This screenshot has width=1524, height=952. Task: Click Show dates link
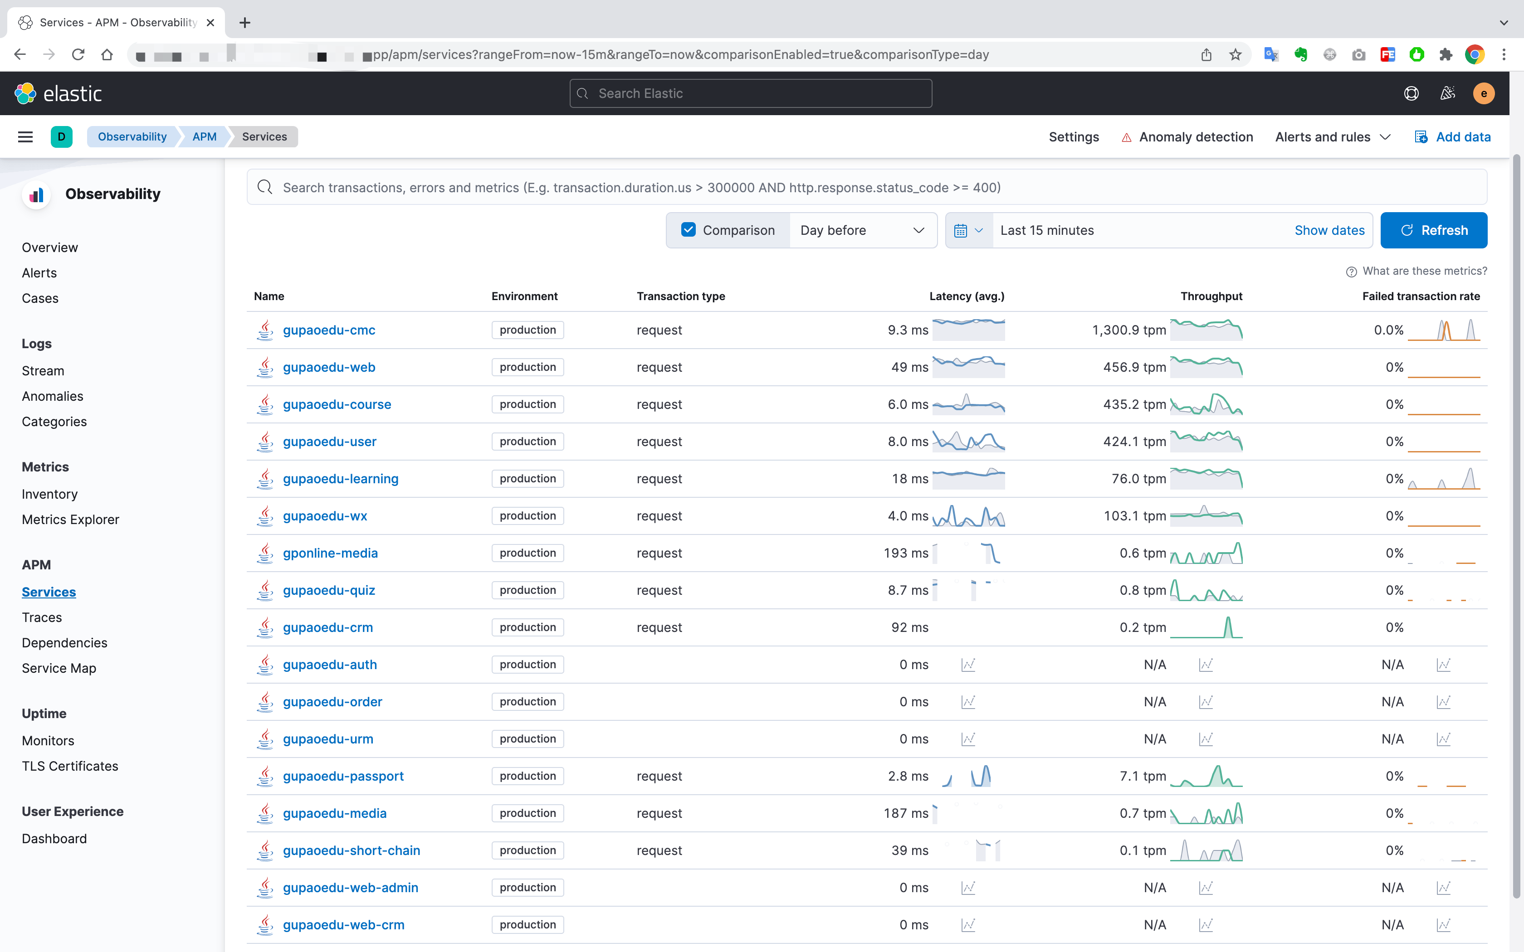coord(1329,230)
